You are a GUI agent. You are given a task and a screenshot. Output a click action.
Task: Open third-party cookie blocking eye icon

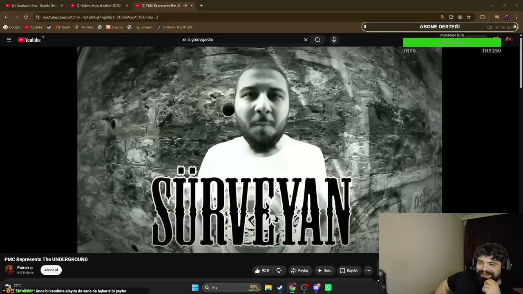pos(460,17)
